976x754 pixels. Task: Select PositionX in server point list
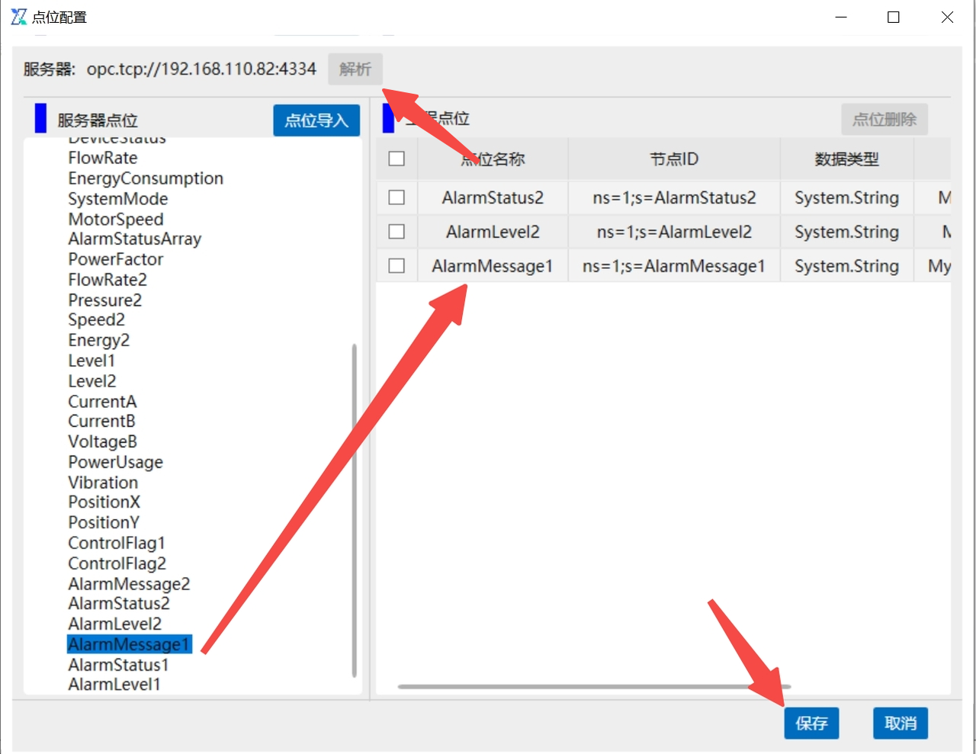tap(104, 502)
